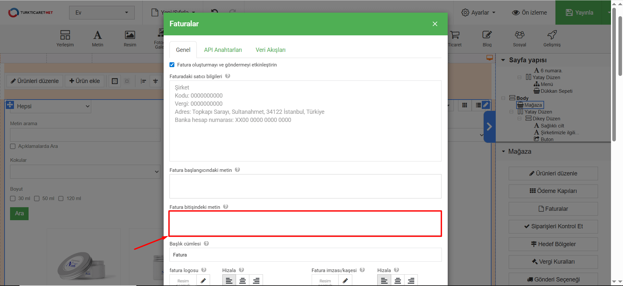Collapse the Sayfa yapısı panel
This screenshot has height=286, width=623.
coord(503,60)
